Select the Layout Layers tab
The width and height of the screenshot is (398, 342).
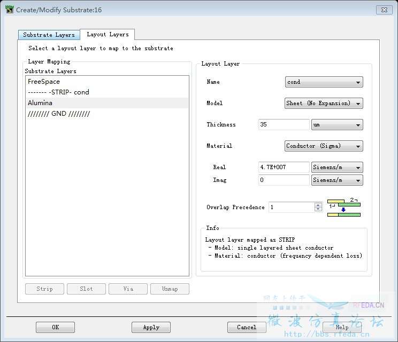[108, 34]
